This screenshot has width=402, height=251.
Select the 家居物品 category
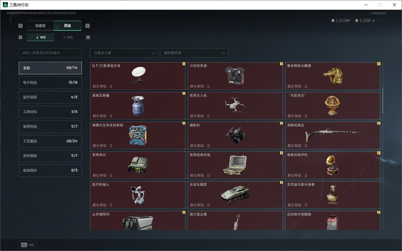pyautogui.click(x=50, y=126)
